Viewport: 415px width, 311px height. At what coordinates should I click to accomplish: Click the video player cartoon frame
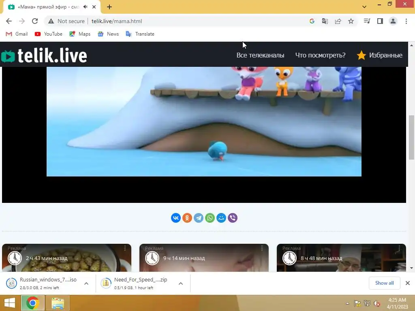(x=204, y=121)
